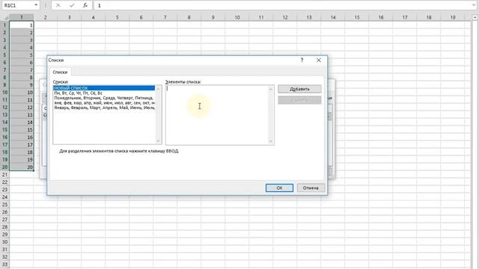Click the help question mark in Списки dialog
This screenshot has width=479, height=269.
(x=302, y=60)
